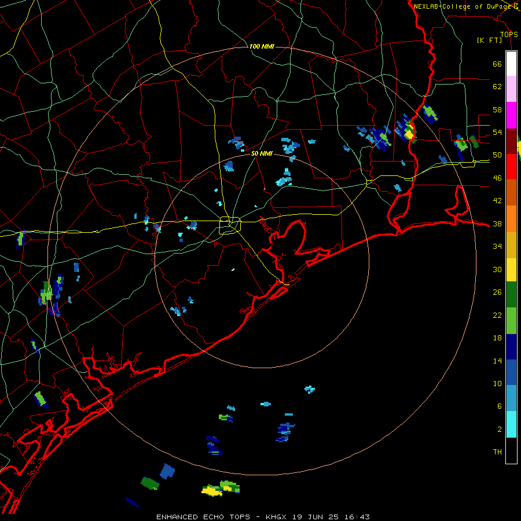Click the dark orange 46 K FT swatch
This screenshot has width=521, height=521.
coord(511,192)
